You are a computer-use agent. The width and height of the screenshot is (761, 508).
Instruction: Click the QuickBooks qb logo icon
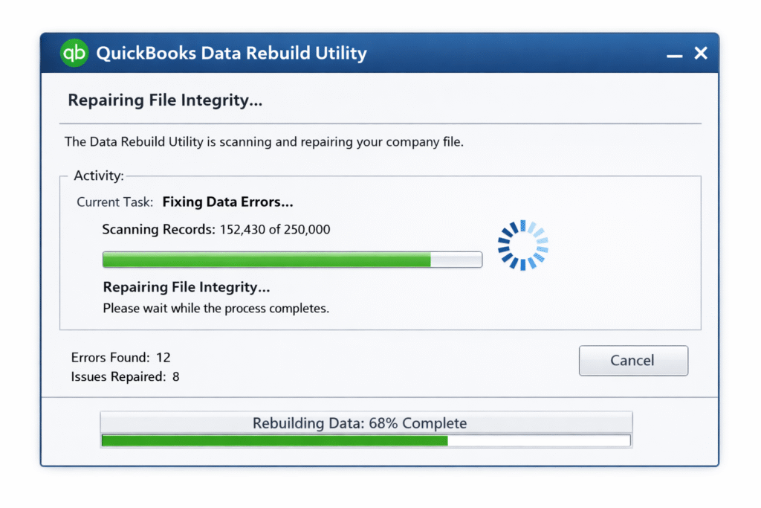[x=74, y=53]
